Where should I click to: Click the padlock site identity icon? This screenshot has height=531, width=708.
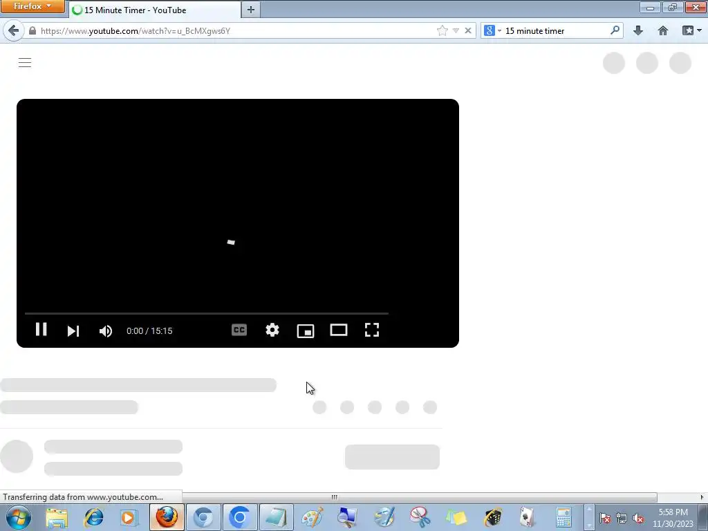pyautogui.click(x=32, y=30)
